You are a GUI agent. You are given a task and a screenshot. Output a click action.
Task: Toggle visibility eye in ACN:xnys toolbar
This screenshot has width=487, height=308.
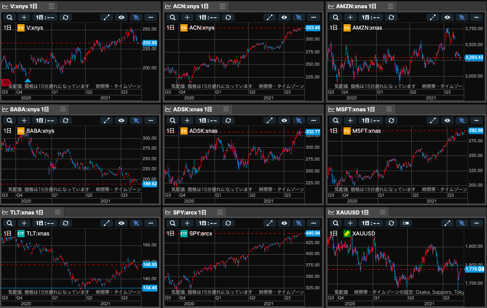(284, 17)
